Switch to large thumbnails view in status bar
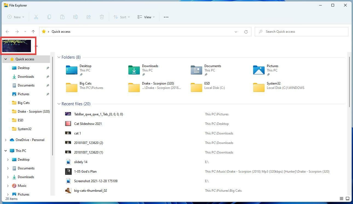The image size is (353, 204). (347, 199)
